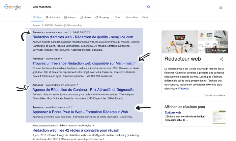This screenshot has height=141, width=236.
Task: Open the Shopping tab
Action: (x=102, y=17)
